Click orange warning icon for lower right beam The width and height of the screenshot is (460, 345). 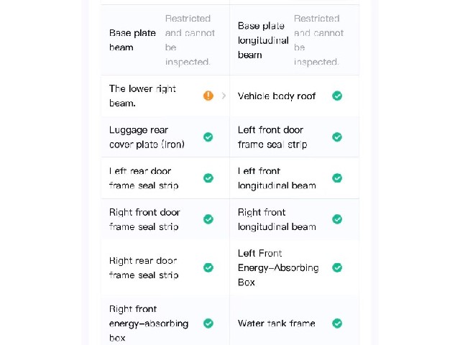coord(208,96)
